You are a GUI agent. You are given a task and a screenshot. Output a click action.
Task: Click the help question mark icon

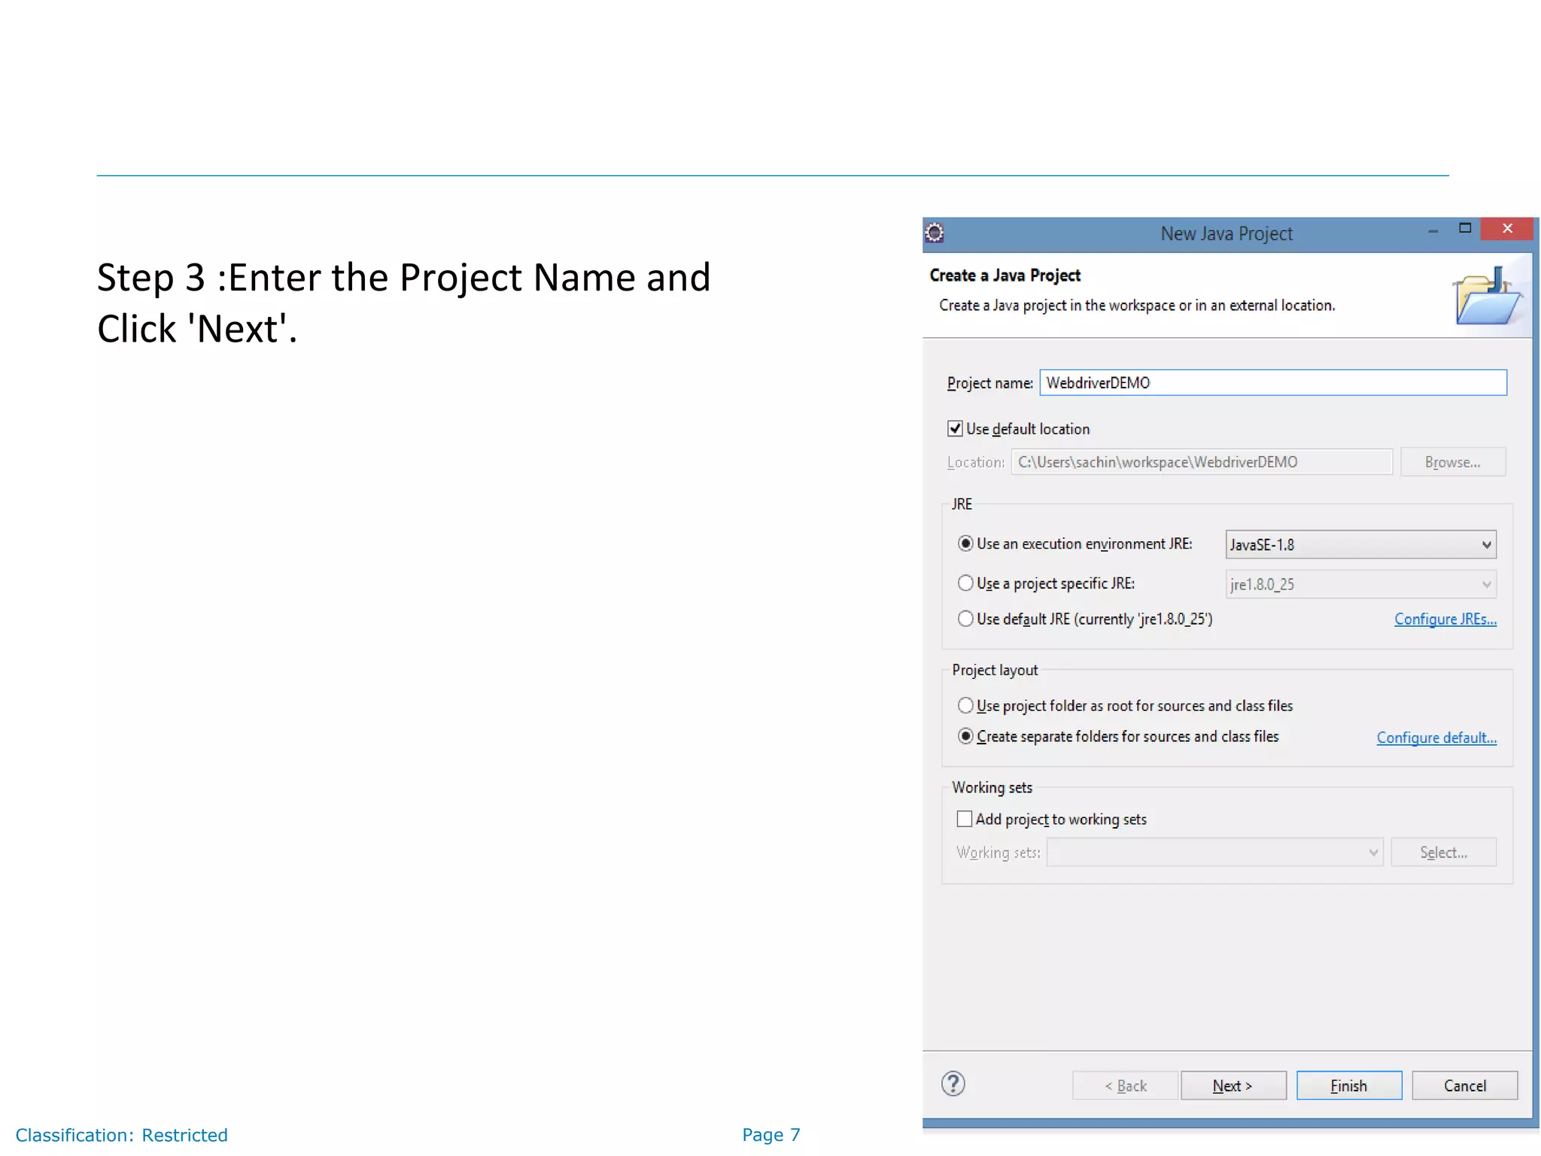pyautogui.click(x=953, y=1084)
